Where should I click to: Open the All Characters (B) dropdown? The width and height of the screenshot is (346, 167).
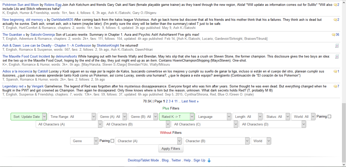137,124
